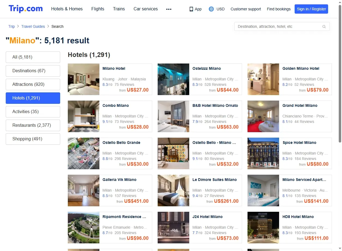Click US$261.00 Le Dimore price
The image size is (342, 251).
[226, 201]
